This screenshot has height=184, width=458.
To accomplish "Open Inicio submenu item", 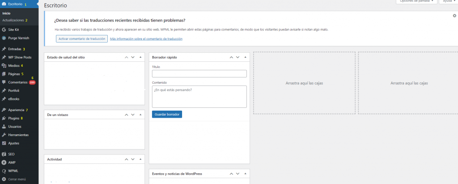I will click(6, 13).
